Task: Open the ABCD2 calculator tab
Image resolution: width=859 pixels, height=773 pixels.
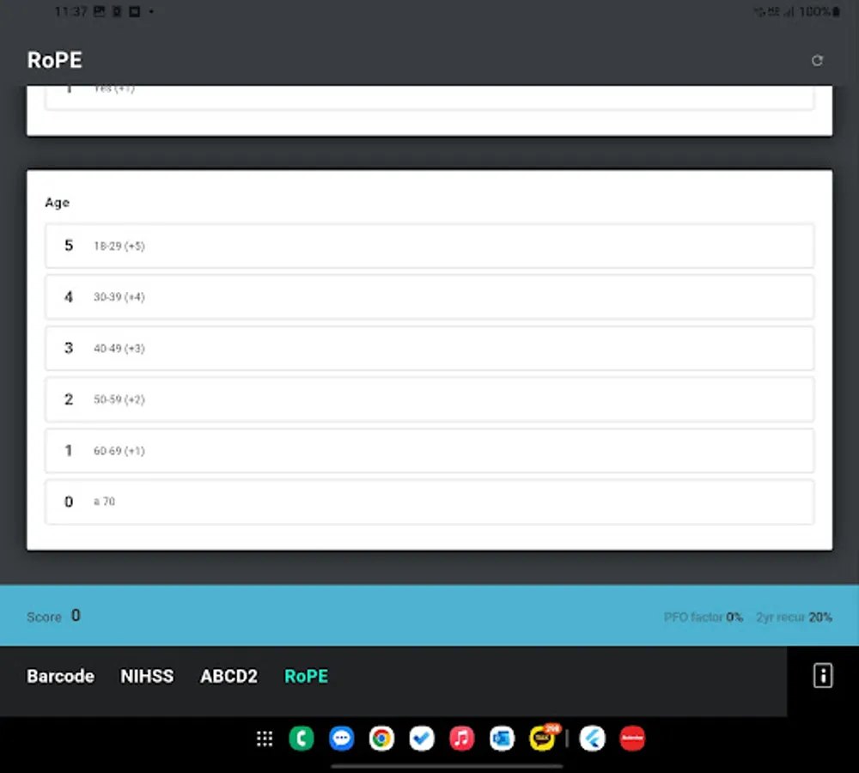Action: point(228,676)
